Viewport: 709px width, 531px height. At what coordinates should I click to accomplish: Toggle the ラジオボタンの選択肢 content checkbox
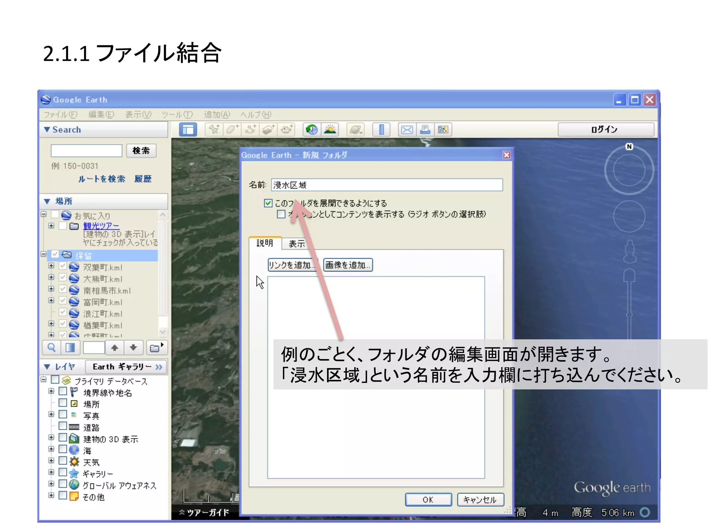pos(281,214)
